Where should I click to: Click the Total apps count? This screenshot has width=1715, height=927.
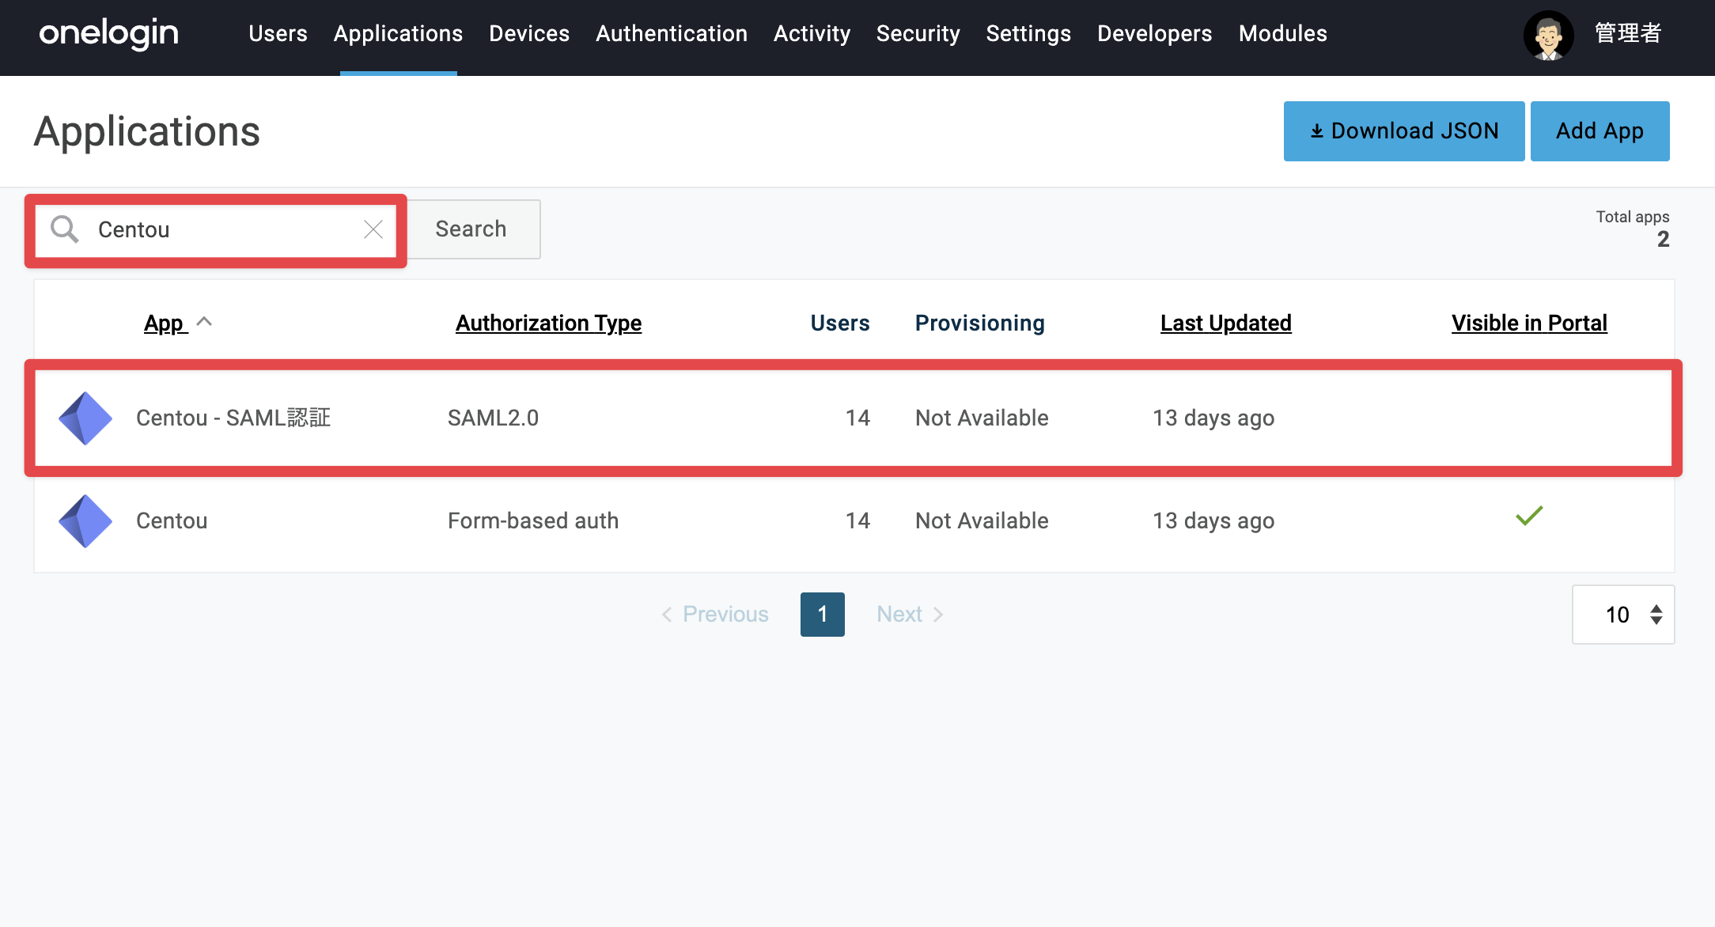point(1663,239)
